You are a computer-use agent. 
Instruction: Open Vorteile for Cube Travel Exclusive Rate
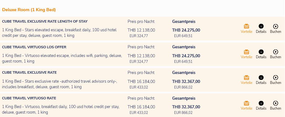click(246, 80)
